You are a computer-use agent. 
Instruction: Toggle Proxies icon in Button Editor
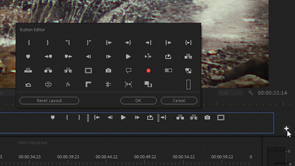(x=188, y=70)
